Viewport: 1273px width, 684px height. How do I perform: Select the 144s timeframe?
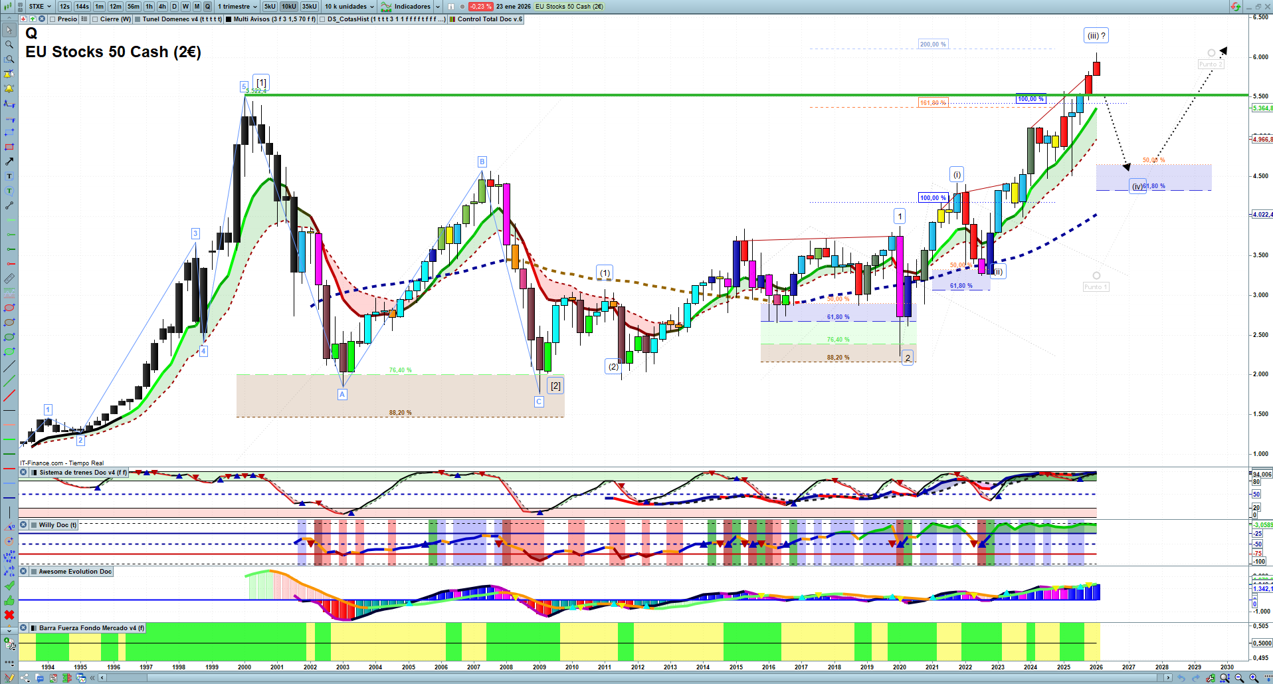[x=82, y=7]
